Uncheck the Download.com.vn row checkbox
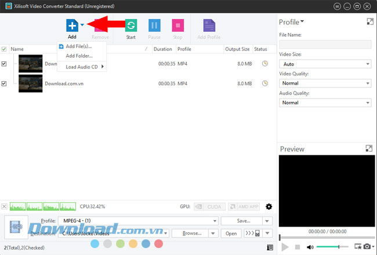The width and height of the screenshot is (377, 255). 4,83
